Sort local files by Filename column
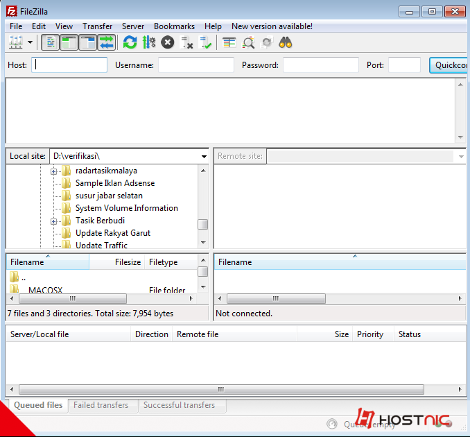 point(48,262)
